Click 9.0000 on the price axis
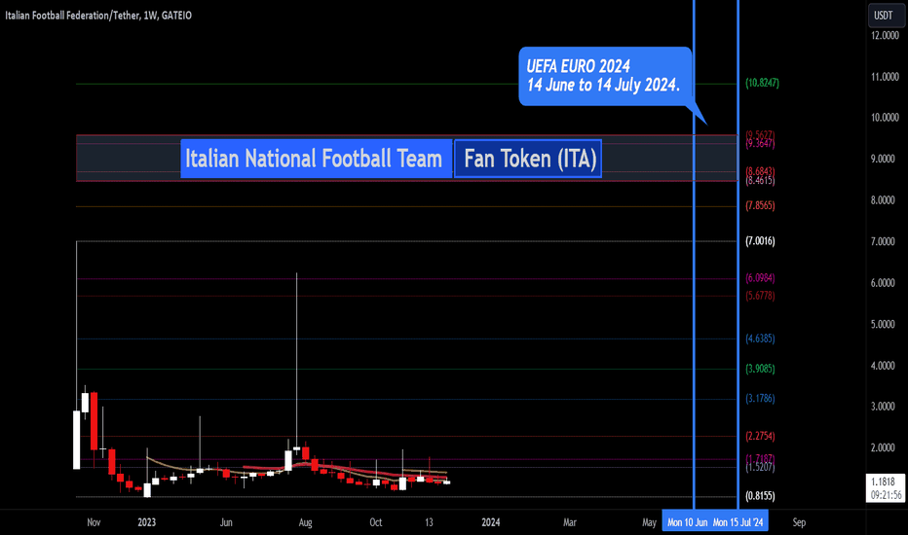Viewport: 908px width, 535px height. coord(885,160)
